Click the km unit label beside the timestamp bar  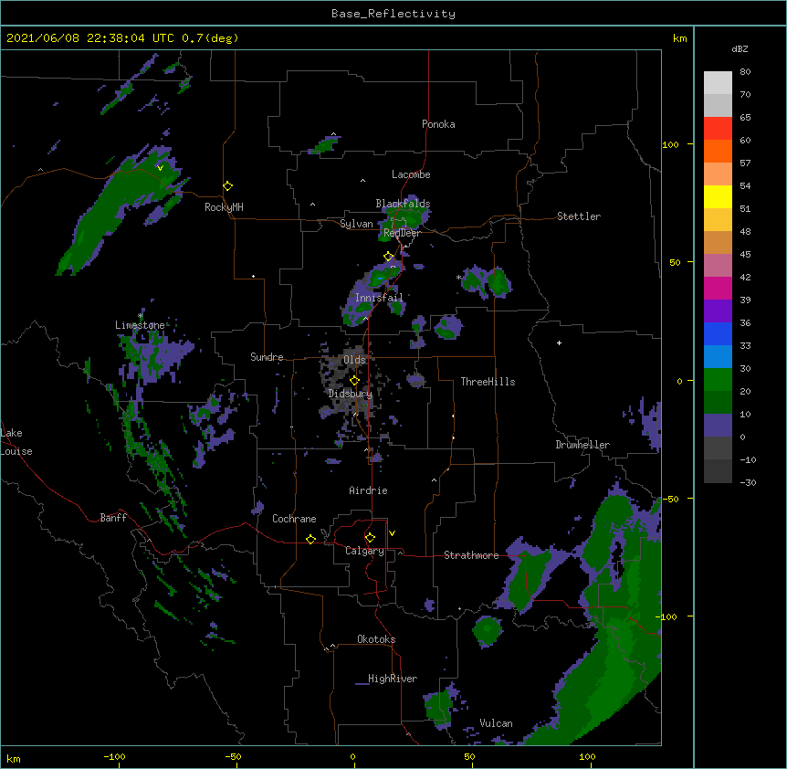(x=679, y=38)
